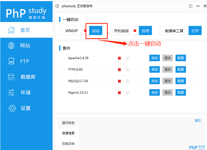Click MySQL5.7.26 red status square
The height and width of the screenshot is (150, 207).
pos(119,81)
